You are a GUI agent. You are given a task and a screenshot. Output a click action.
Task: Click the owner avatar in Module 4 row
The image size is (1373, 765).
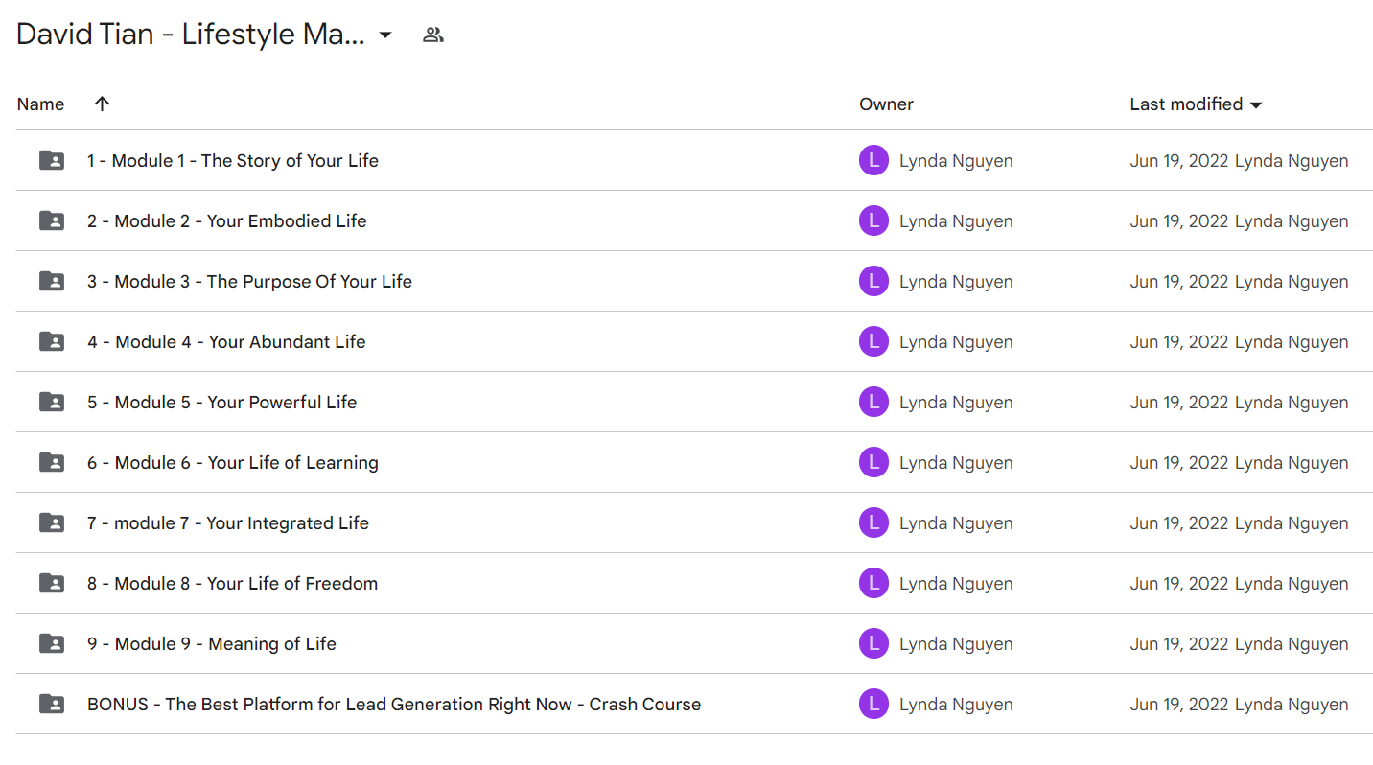pyautogui.click(x=873, y=341)
